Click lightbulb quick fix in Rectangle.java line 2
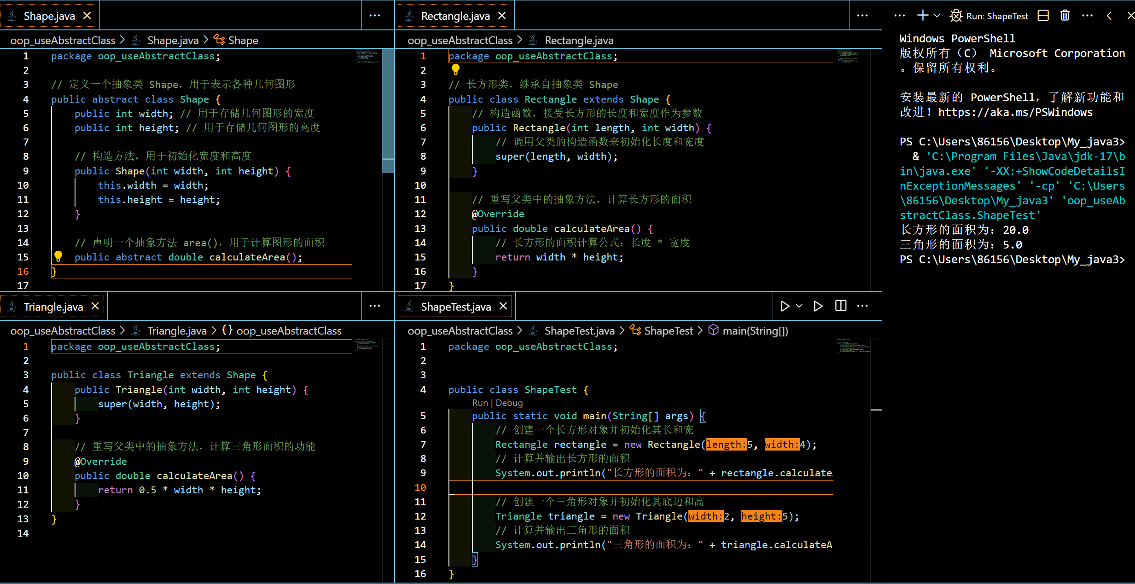 [x=455, y=69]
